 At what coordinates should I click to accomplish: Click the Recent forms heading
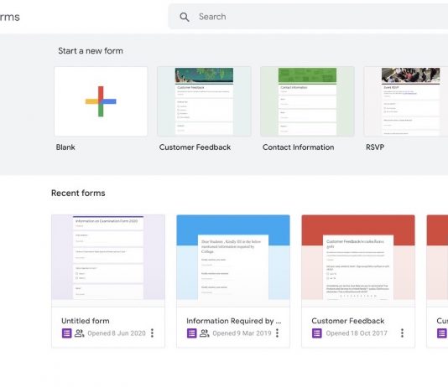(78, 193)
